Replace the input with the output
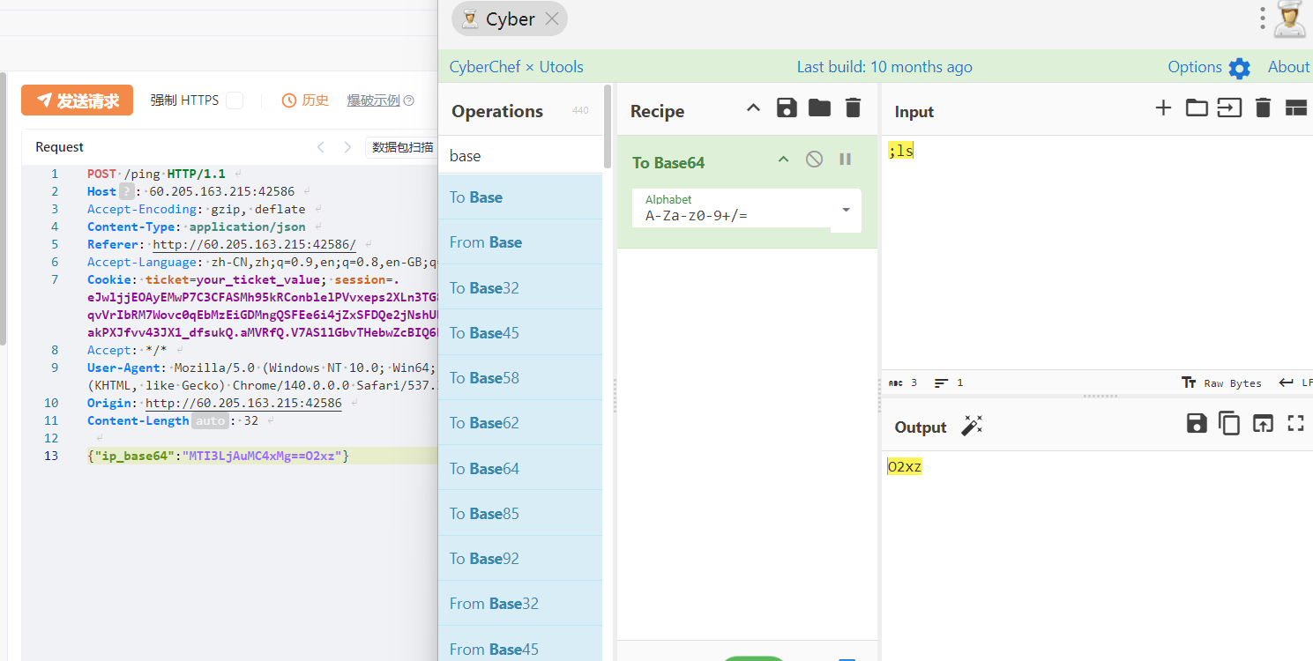The height and width of the screenshot is (661, 1313). (1263, 423)
